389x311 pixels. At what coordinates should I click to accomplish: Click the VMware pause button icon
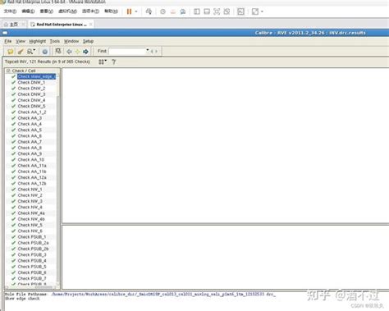[x=129, y=11]
